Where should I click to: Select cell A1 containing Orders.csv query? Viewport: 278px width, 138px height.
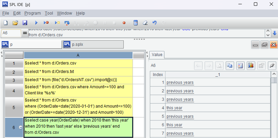[78, 63]
